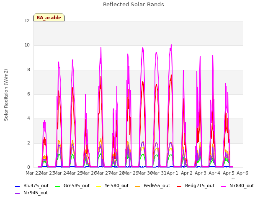Click the Grn535_out legend label
This screenshot has width=268, height=201.
77,186
